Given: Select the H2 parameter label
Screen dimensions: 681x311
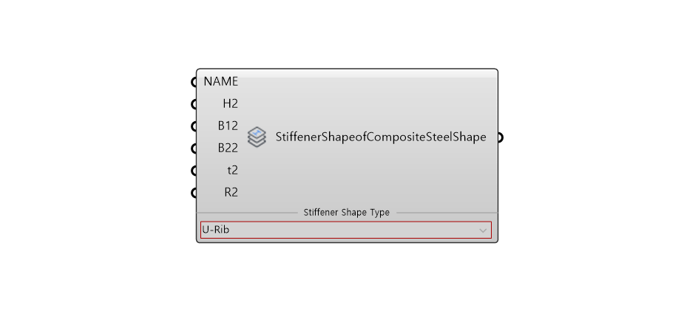Looking at the screenshot, I should pyautogui.click(x=230, y=103).
